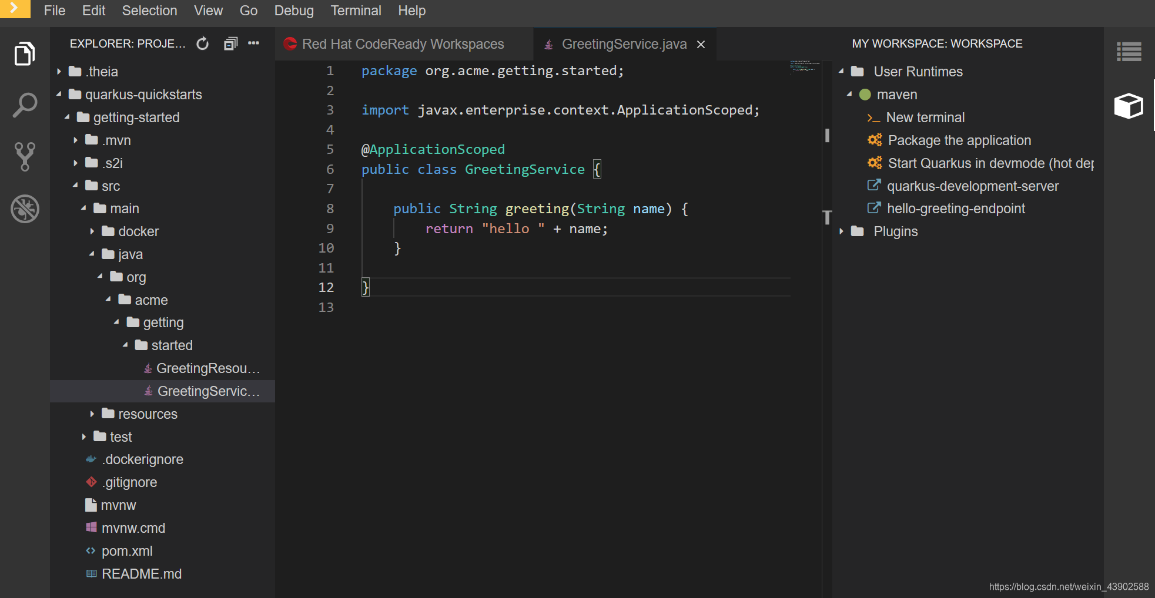Collapse the getting-started folder
This screenshot has height=598, width=1155.
(x=68, y=117)
